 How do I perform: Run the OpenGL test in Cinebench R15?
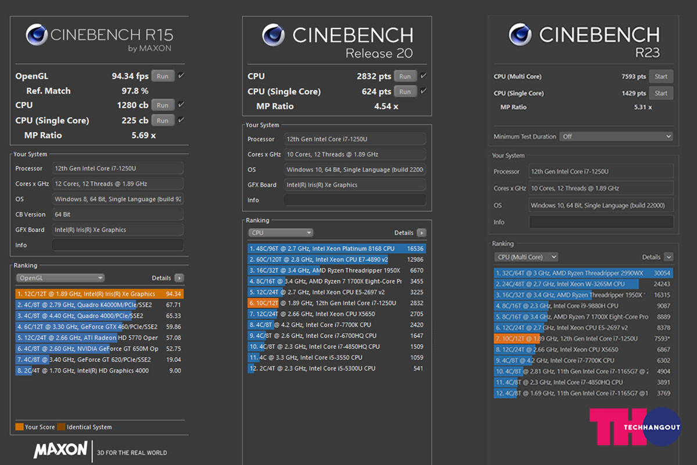(163, 76)
